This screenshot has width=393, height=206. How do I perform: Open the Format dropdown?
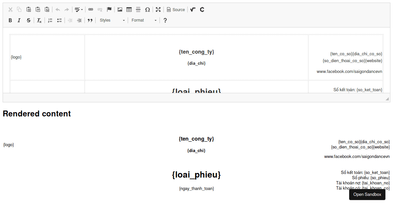[x=144, y=20]
